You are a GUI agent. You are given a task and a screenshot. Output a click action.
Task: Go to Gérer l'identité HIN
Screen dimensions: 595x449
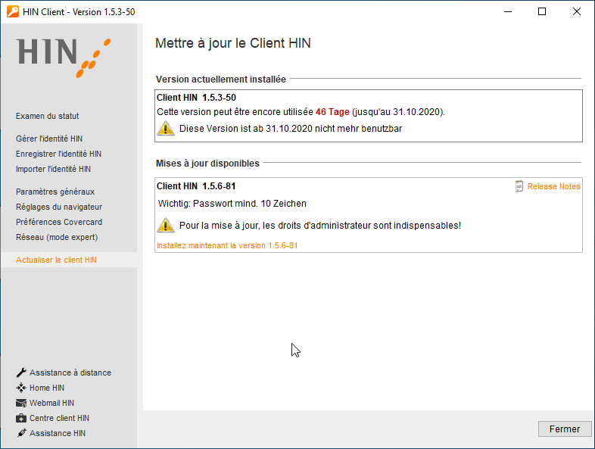coord(49,139)
